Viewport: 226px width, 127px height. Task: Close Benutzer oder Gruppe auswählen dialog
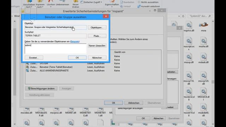tap(106, 16)
